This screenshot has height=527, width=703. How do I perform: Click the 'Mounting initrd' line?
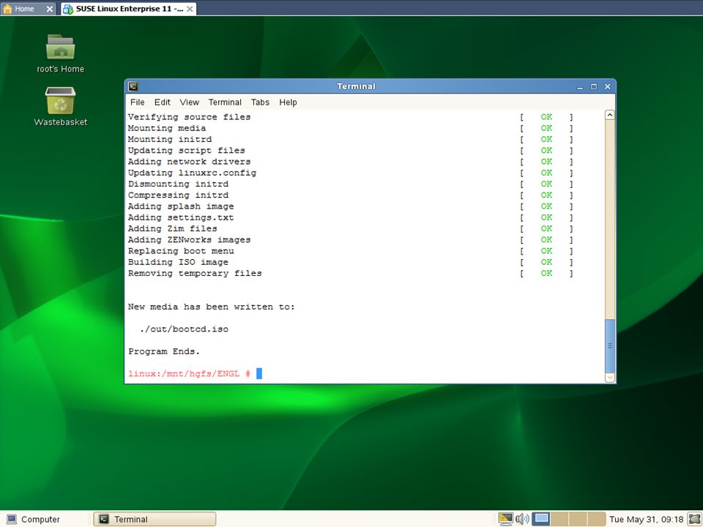point(170,139)
